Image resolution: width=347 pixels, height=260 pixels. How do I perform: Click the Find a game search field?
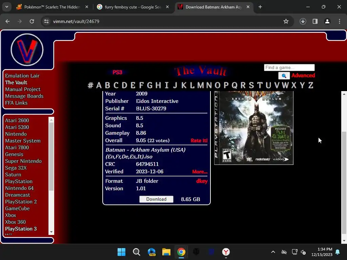tap(289, 67)
